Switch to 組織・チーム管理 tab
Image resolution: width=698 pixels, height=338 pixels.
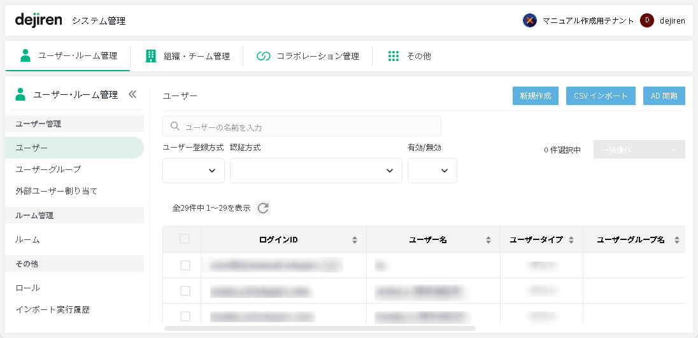click(187, 56)
